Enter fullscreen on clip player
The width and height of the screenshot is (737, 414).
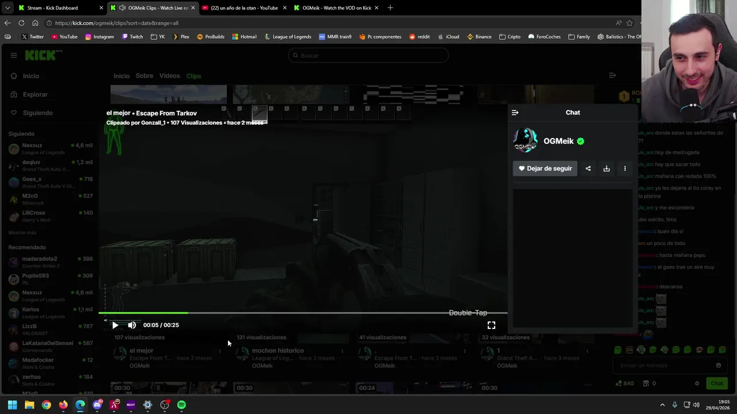click(491, 325)
